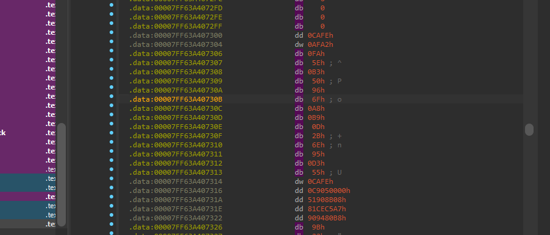Select byte value 6Eh
Screen dimensions: 550x235
[x=318, y=146]
